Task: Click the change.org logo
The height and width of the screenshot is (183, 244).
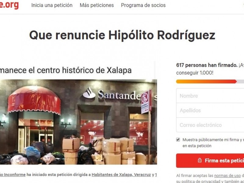Action: (9, 5)
